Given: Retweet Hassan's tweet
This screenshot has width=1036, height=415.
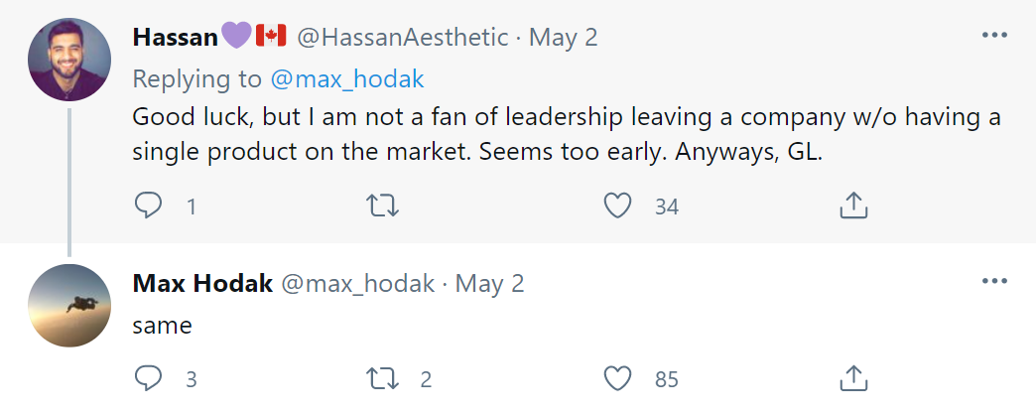Looking at the screenshot, I should [x=383, y=207].
